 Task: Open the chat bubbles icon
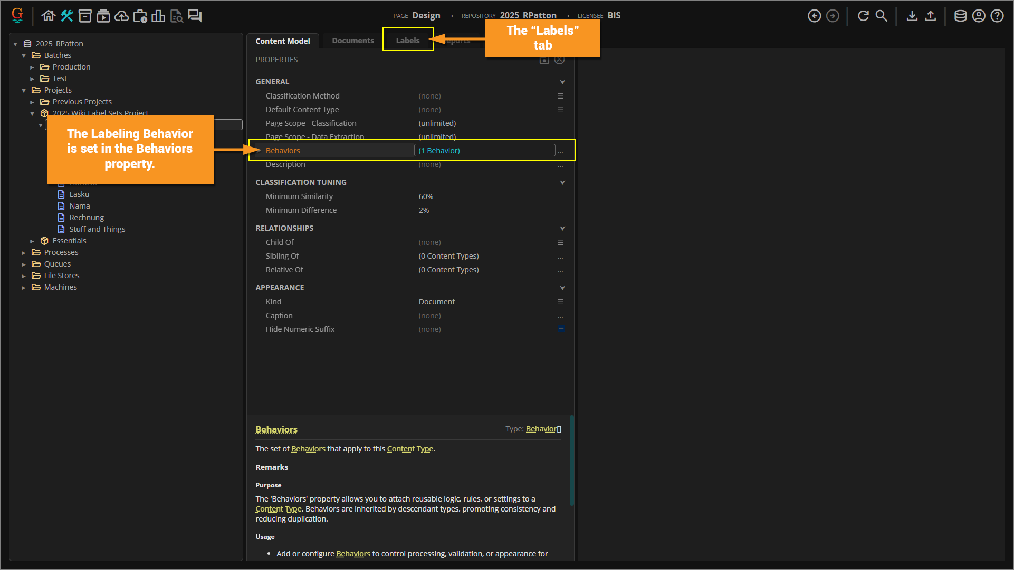(x=195, y=16)
